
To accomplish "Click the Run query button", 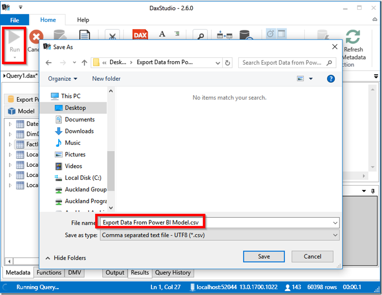I will click(x=15, y=45).
